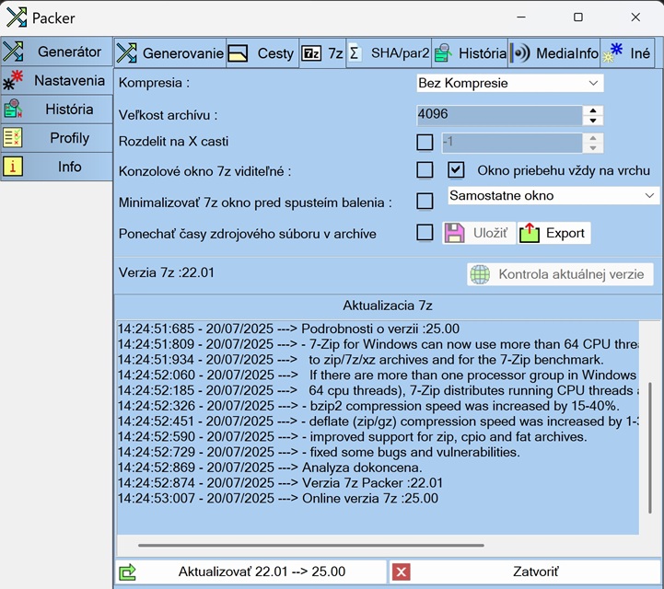Open the Info sidebar section
Screen dimensions: 664x589
pos(57,167)
